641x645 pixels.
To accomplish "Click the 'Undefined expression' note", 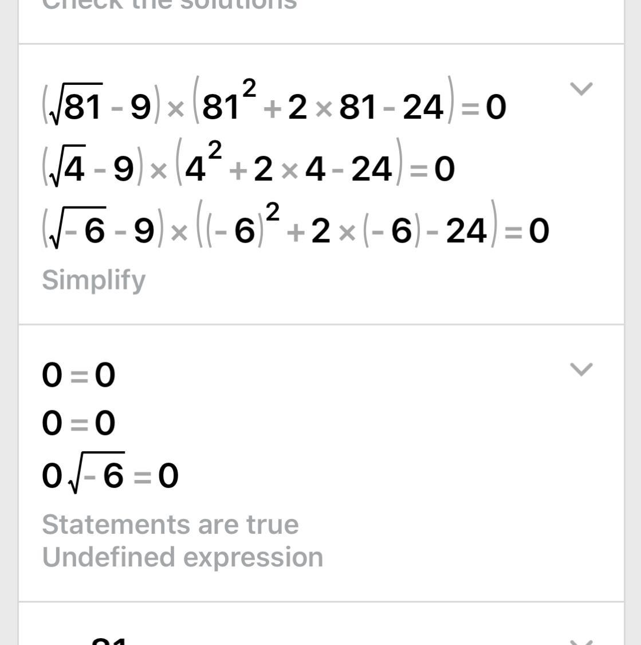I will point(182,557).
